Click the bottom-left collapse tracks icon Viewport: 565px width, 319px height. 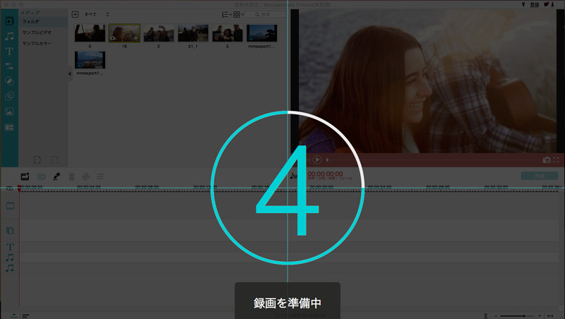point(13,315)
